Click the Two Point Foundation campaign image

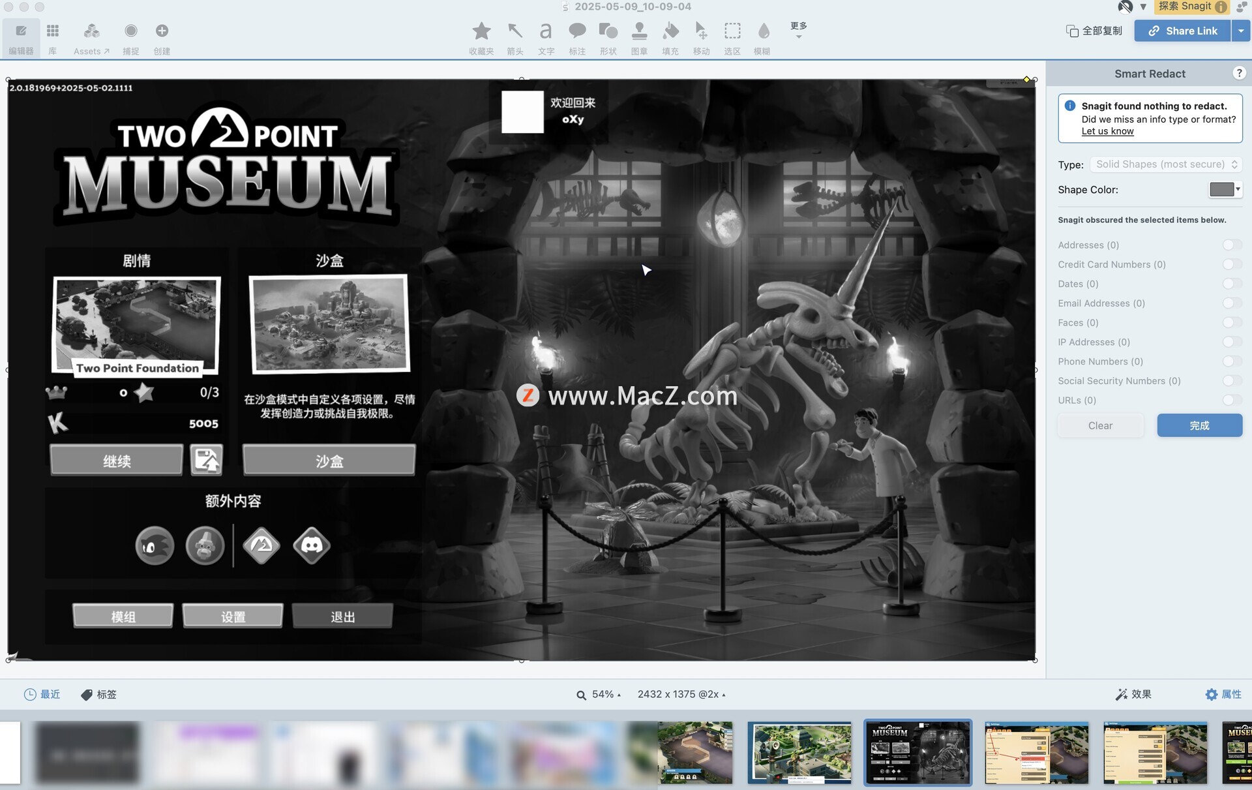[136, 326]
